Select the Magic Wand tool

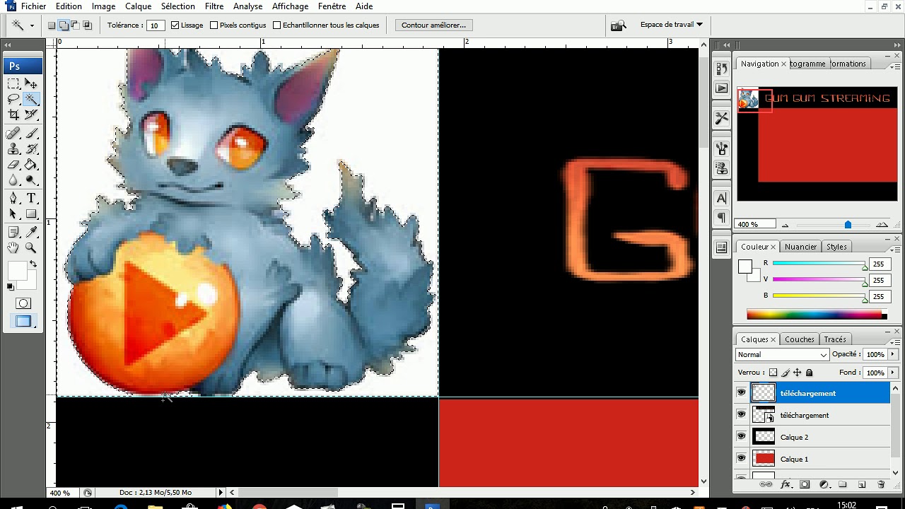31,100
